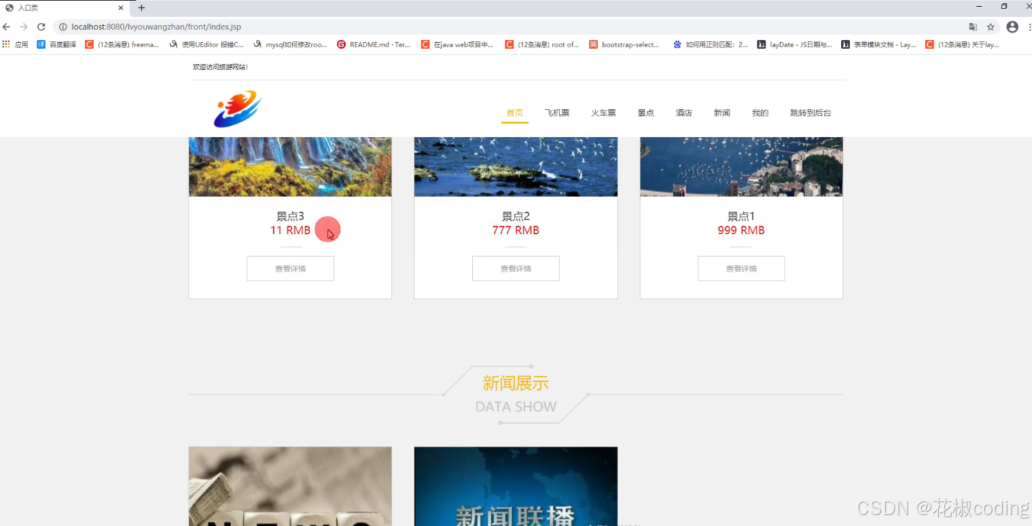The width and height of the screenshot is (1032, 526).
Task: Select 飞机票 in the navigation menu
Action: [x=556, y=113]
